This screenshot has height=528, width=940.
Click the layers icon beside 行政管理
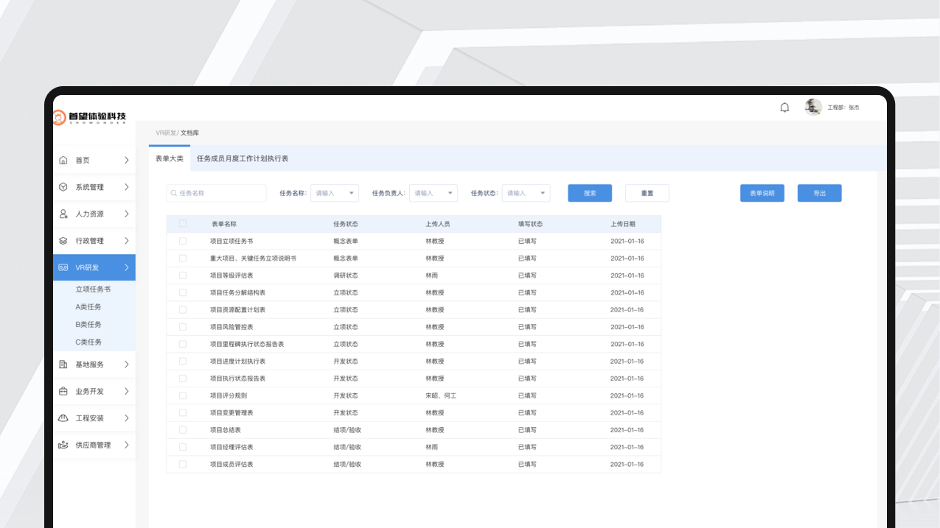coord(63,241)
